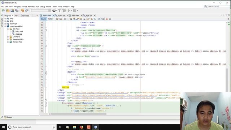This screenshot has height=130, width=231.
Task: Collapse the code fold at line 67
Action: pos(46,46)
